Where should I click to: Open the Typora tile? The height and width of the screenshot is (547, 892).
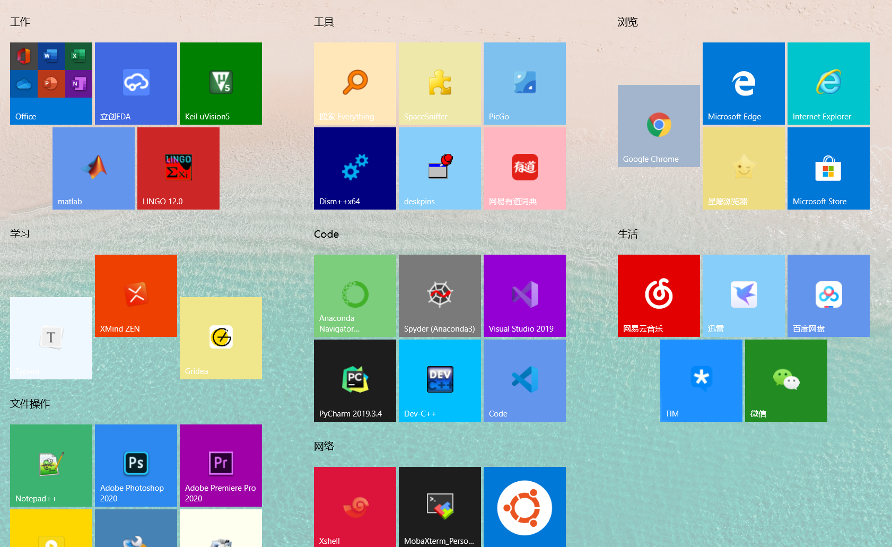[x=51, y=338]
